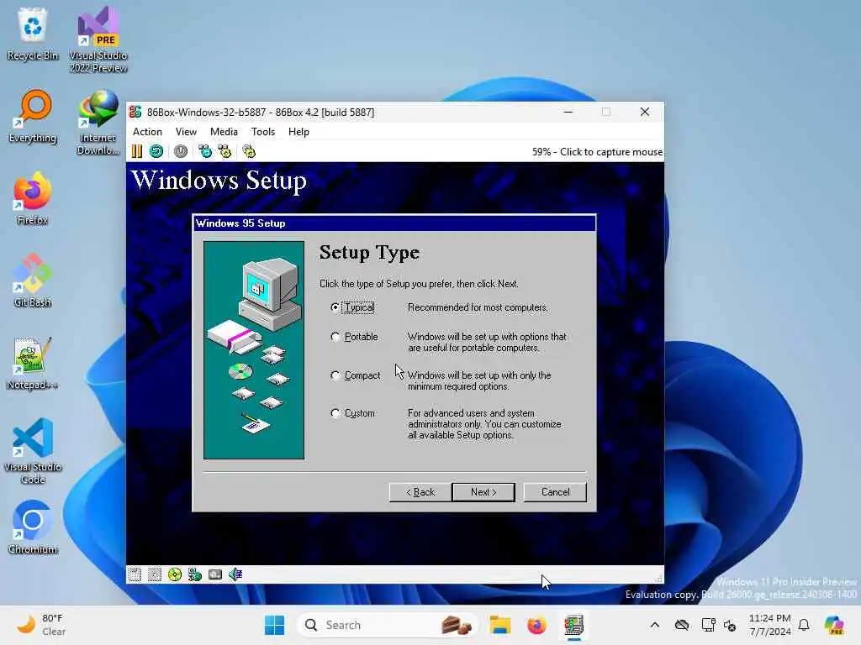Click the muted volume tray icon
This screenshot has height=645, width=861.
(x=730, y=625)
